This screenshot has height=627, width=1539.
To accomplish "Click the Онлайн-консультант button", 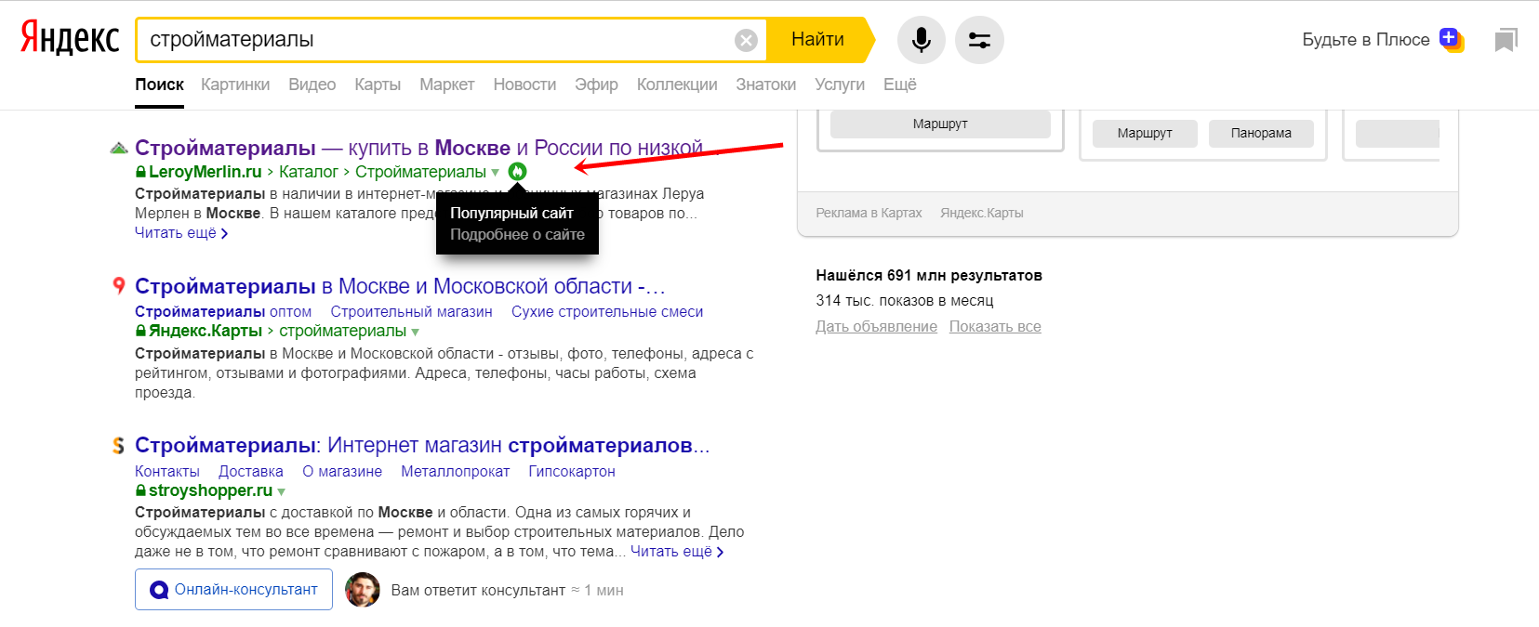I will click(233, 590).
